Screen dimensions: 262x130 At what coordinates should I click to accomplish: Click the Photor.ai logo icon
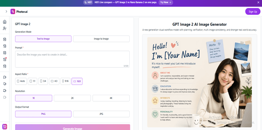(13, 11)
